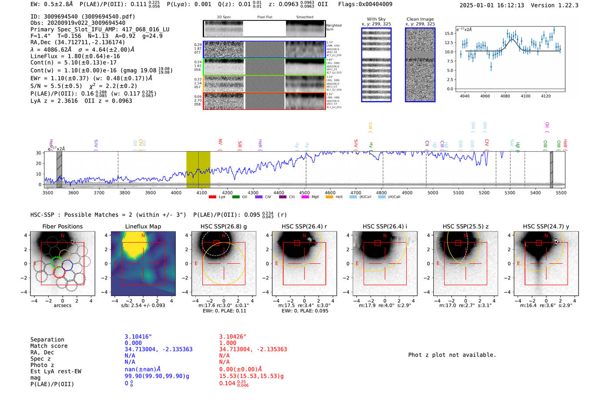Click the red mag 15.53 g value
Viewport: 609px width, 414px height.
click(251, 376)
